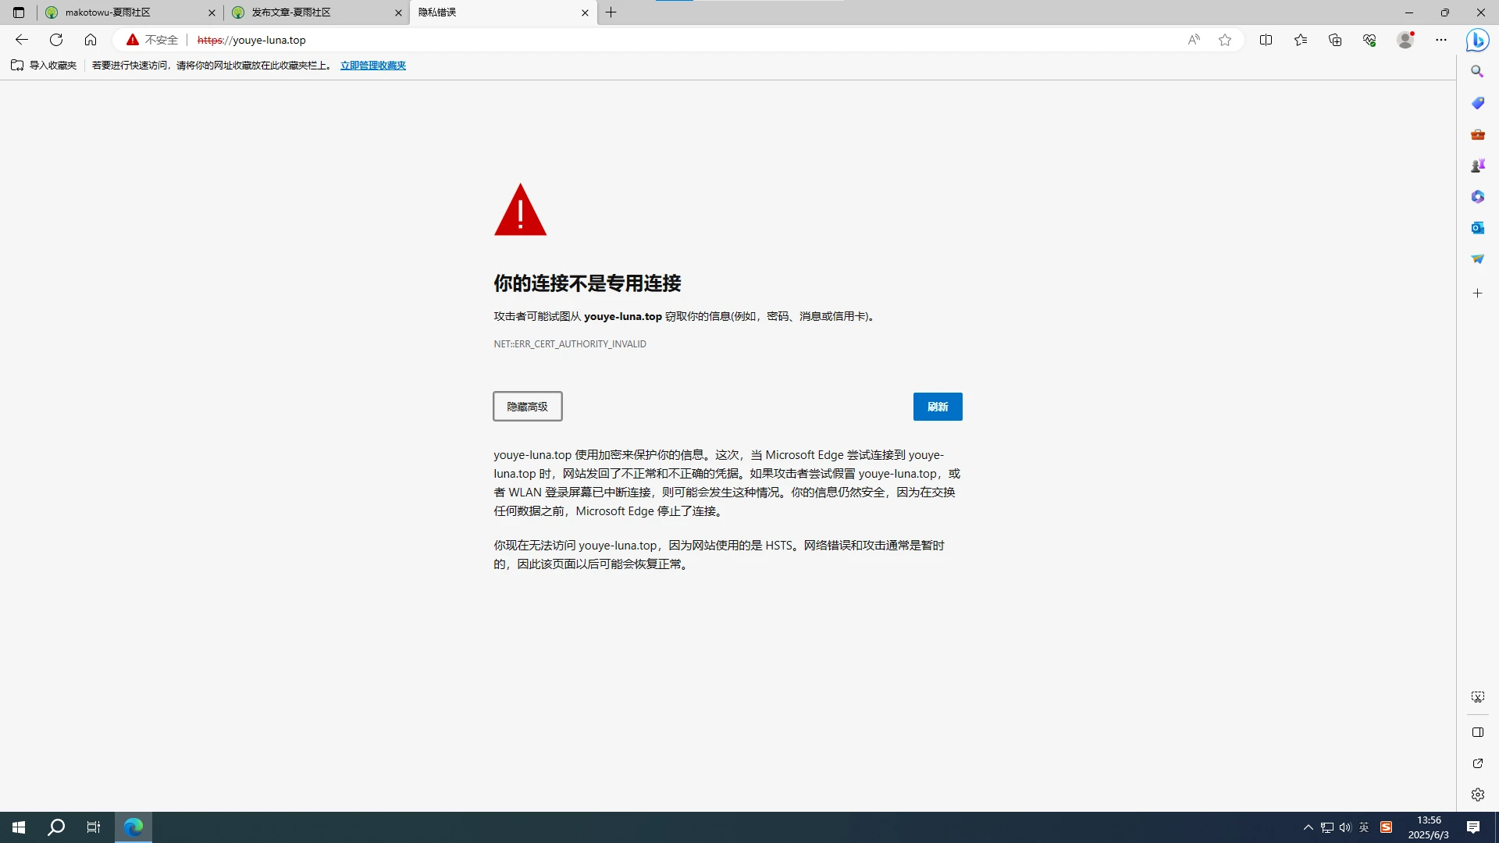
Task: Reload the page with refresh icon
Action: pos(56,40)
